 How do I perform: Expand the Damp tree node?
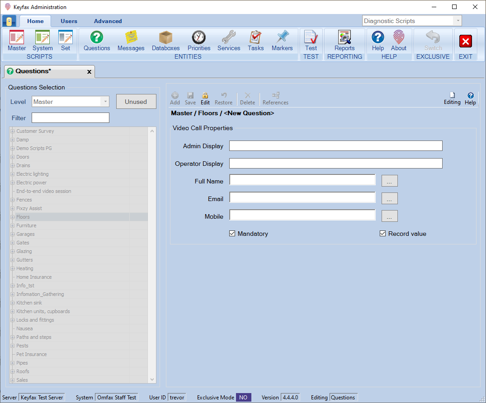click(x=12, y=140)
